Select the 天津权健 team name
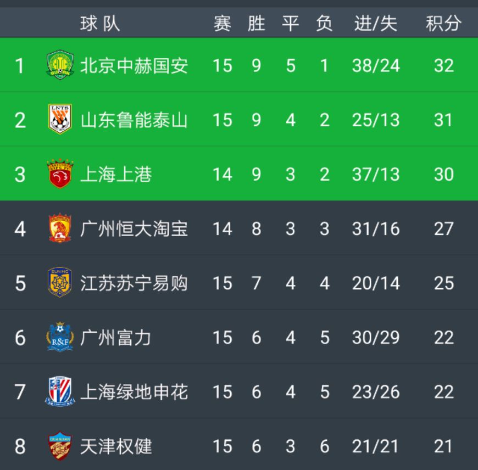 coord(116,446)
